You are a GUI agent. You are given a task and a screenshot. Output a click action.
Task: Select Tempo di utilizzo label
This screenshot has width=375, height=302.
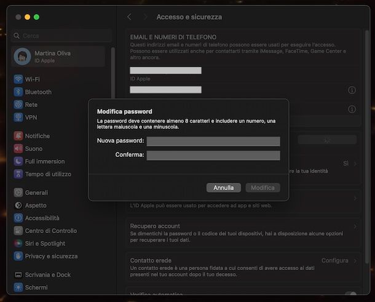coord(48,174)
